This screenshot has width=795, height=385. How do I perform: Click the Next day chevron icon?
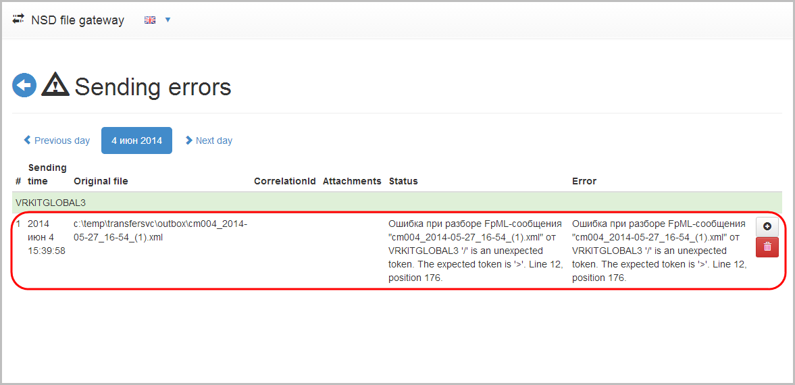point(188,140)
